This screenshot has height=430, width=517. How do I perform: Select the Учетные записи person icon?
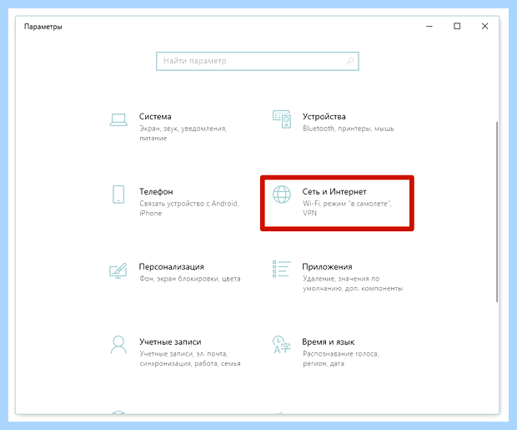click(x=118, y=345)
